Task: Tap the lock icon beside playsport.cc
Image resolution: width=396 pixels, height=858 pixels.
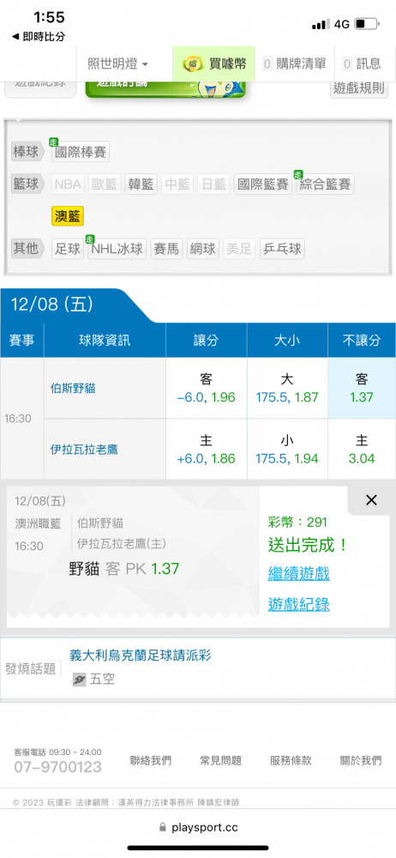Action: click(163, 828)
